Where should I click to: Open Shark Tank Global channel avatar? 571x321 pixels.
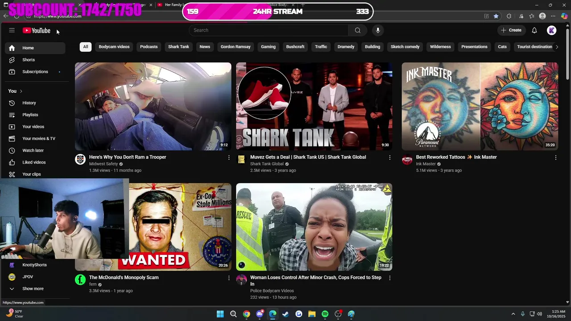241,160
